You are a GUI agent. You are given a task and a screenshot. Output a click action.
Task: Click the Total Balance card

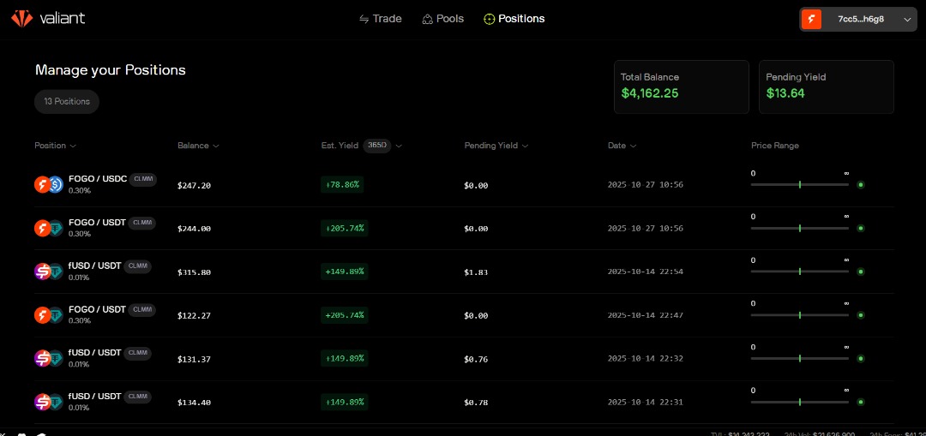click(x=682, y=87)
